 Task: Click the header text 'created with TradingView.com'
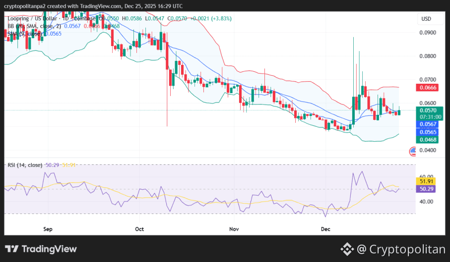click(x=84, y=6)
